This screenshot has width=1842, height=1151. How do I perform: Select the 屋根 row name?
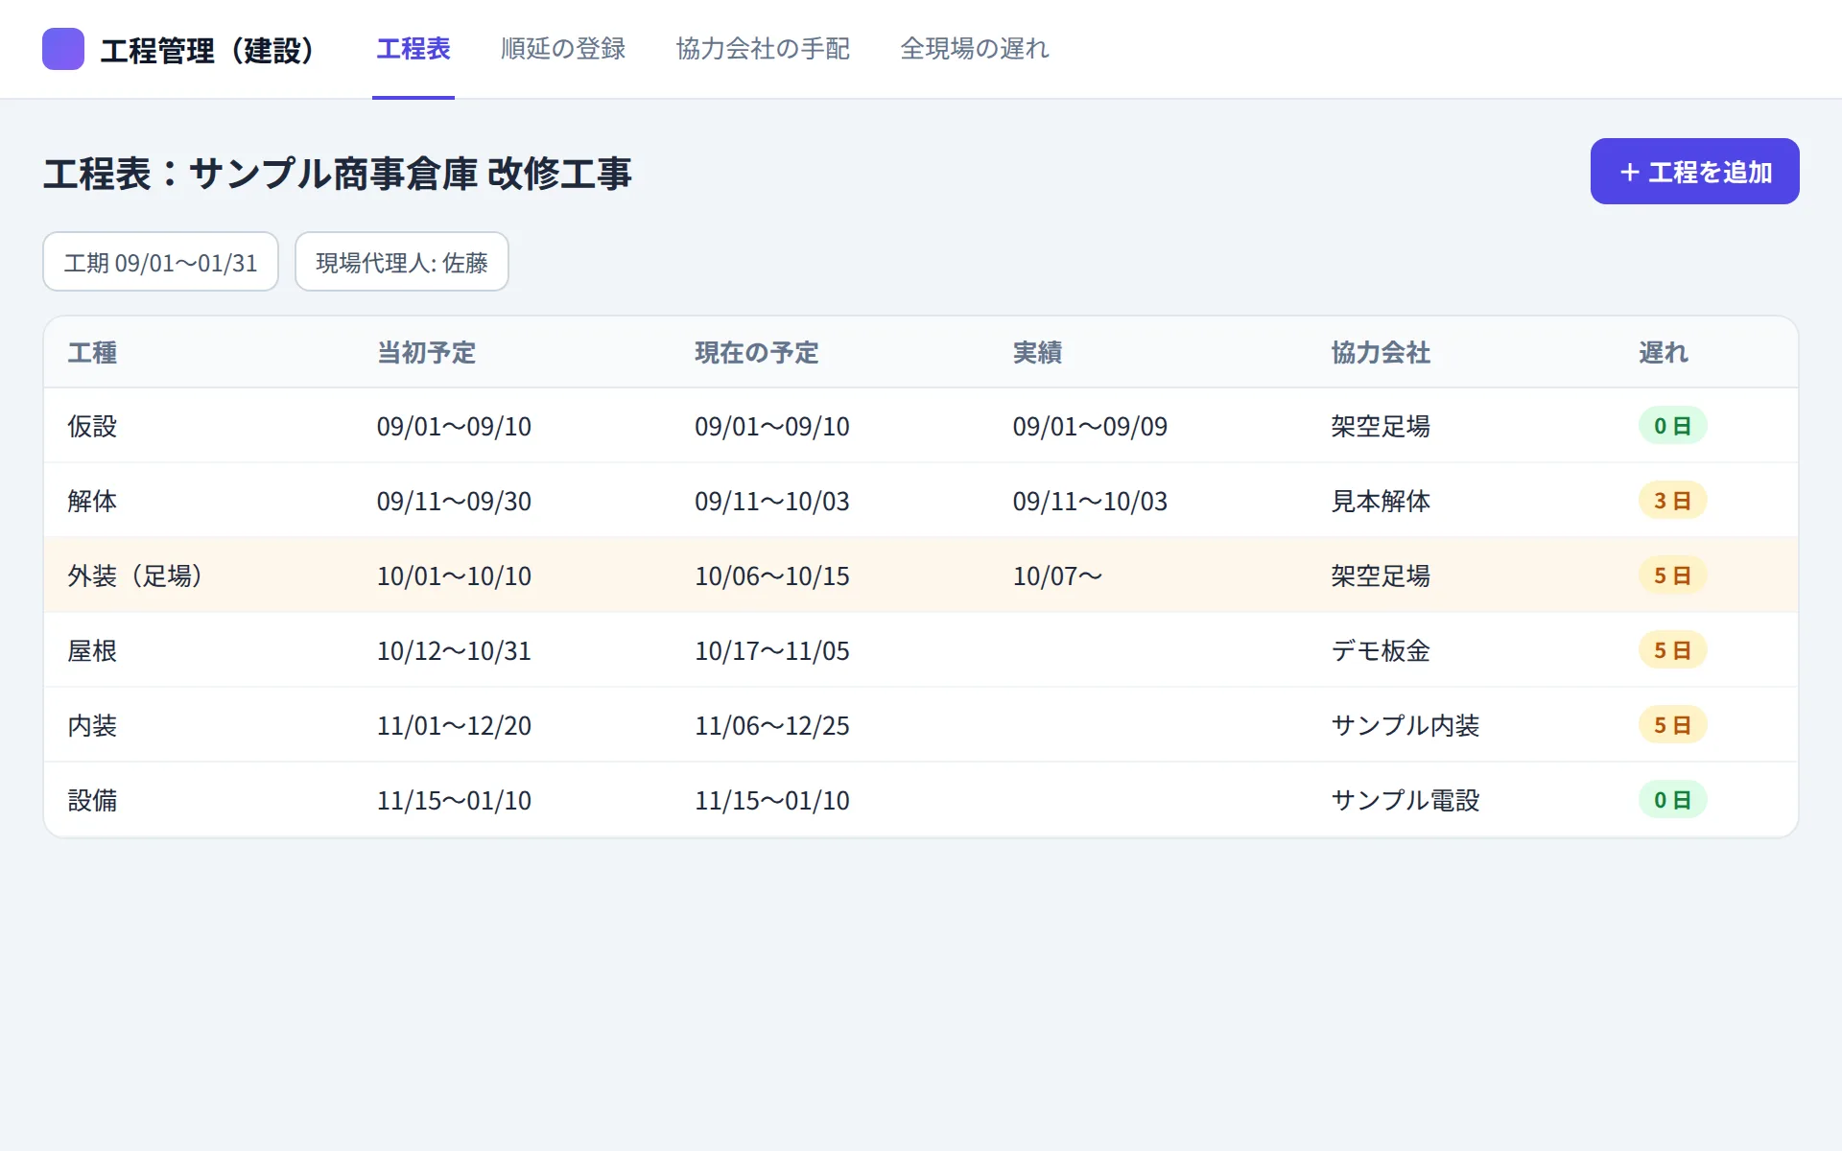click(92, 650)
